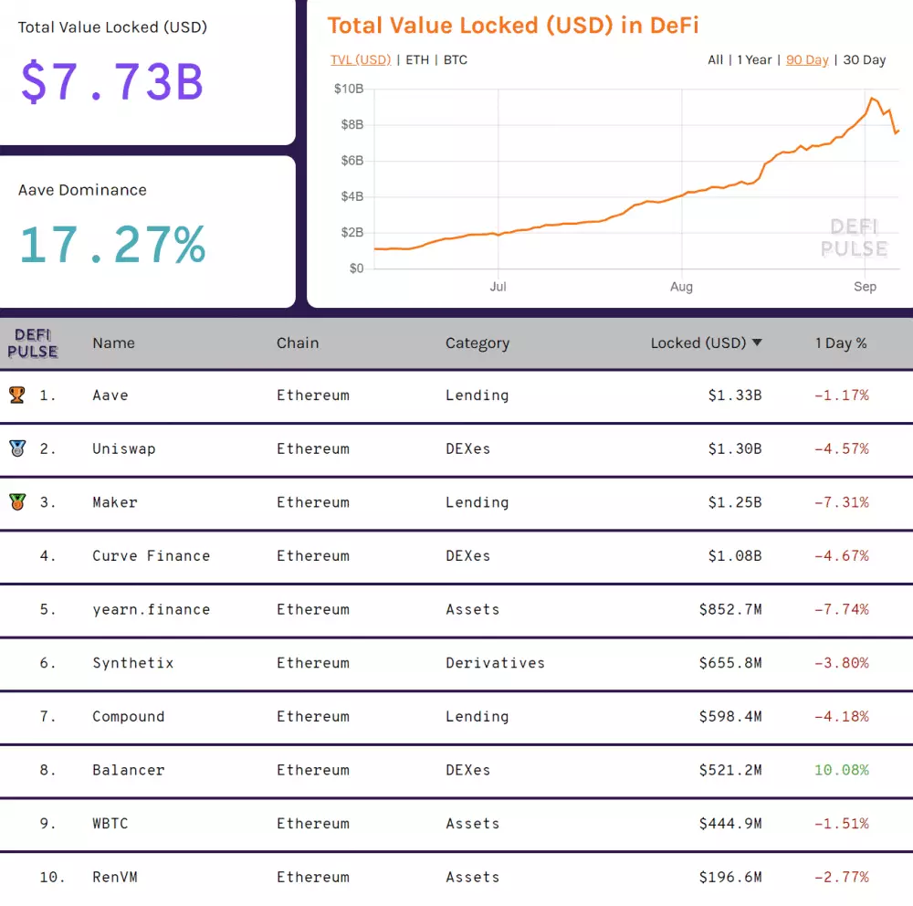Click the chart line peak near Sep
Image resolution: width=913 pixels, height=906 pixels.
pyautogui.click(x=873, y=99)
